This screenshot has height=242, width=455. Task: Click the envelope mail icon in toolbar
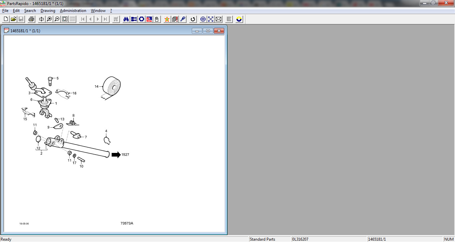219,19
